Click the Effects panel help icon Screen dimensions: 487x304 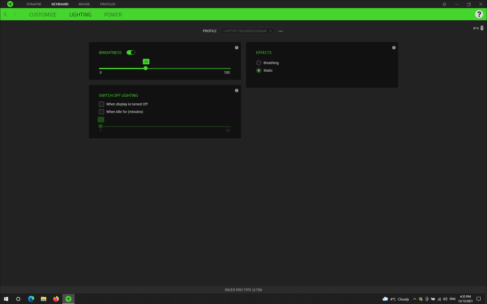394,48
